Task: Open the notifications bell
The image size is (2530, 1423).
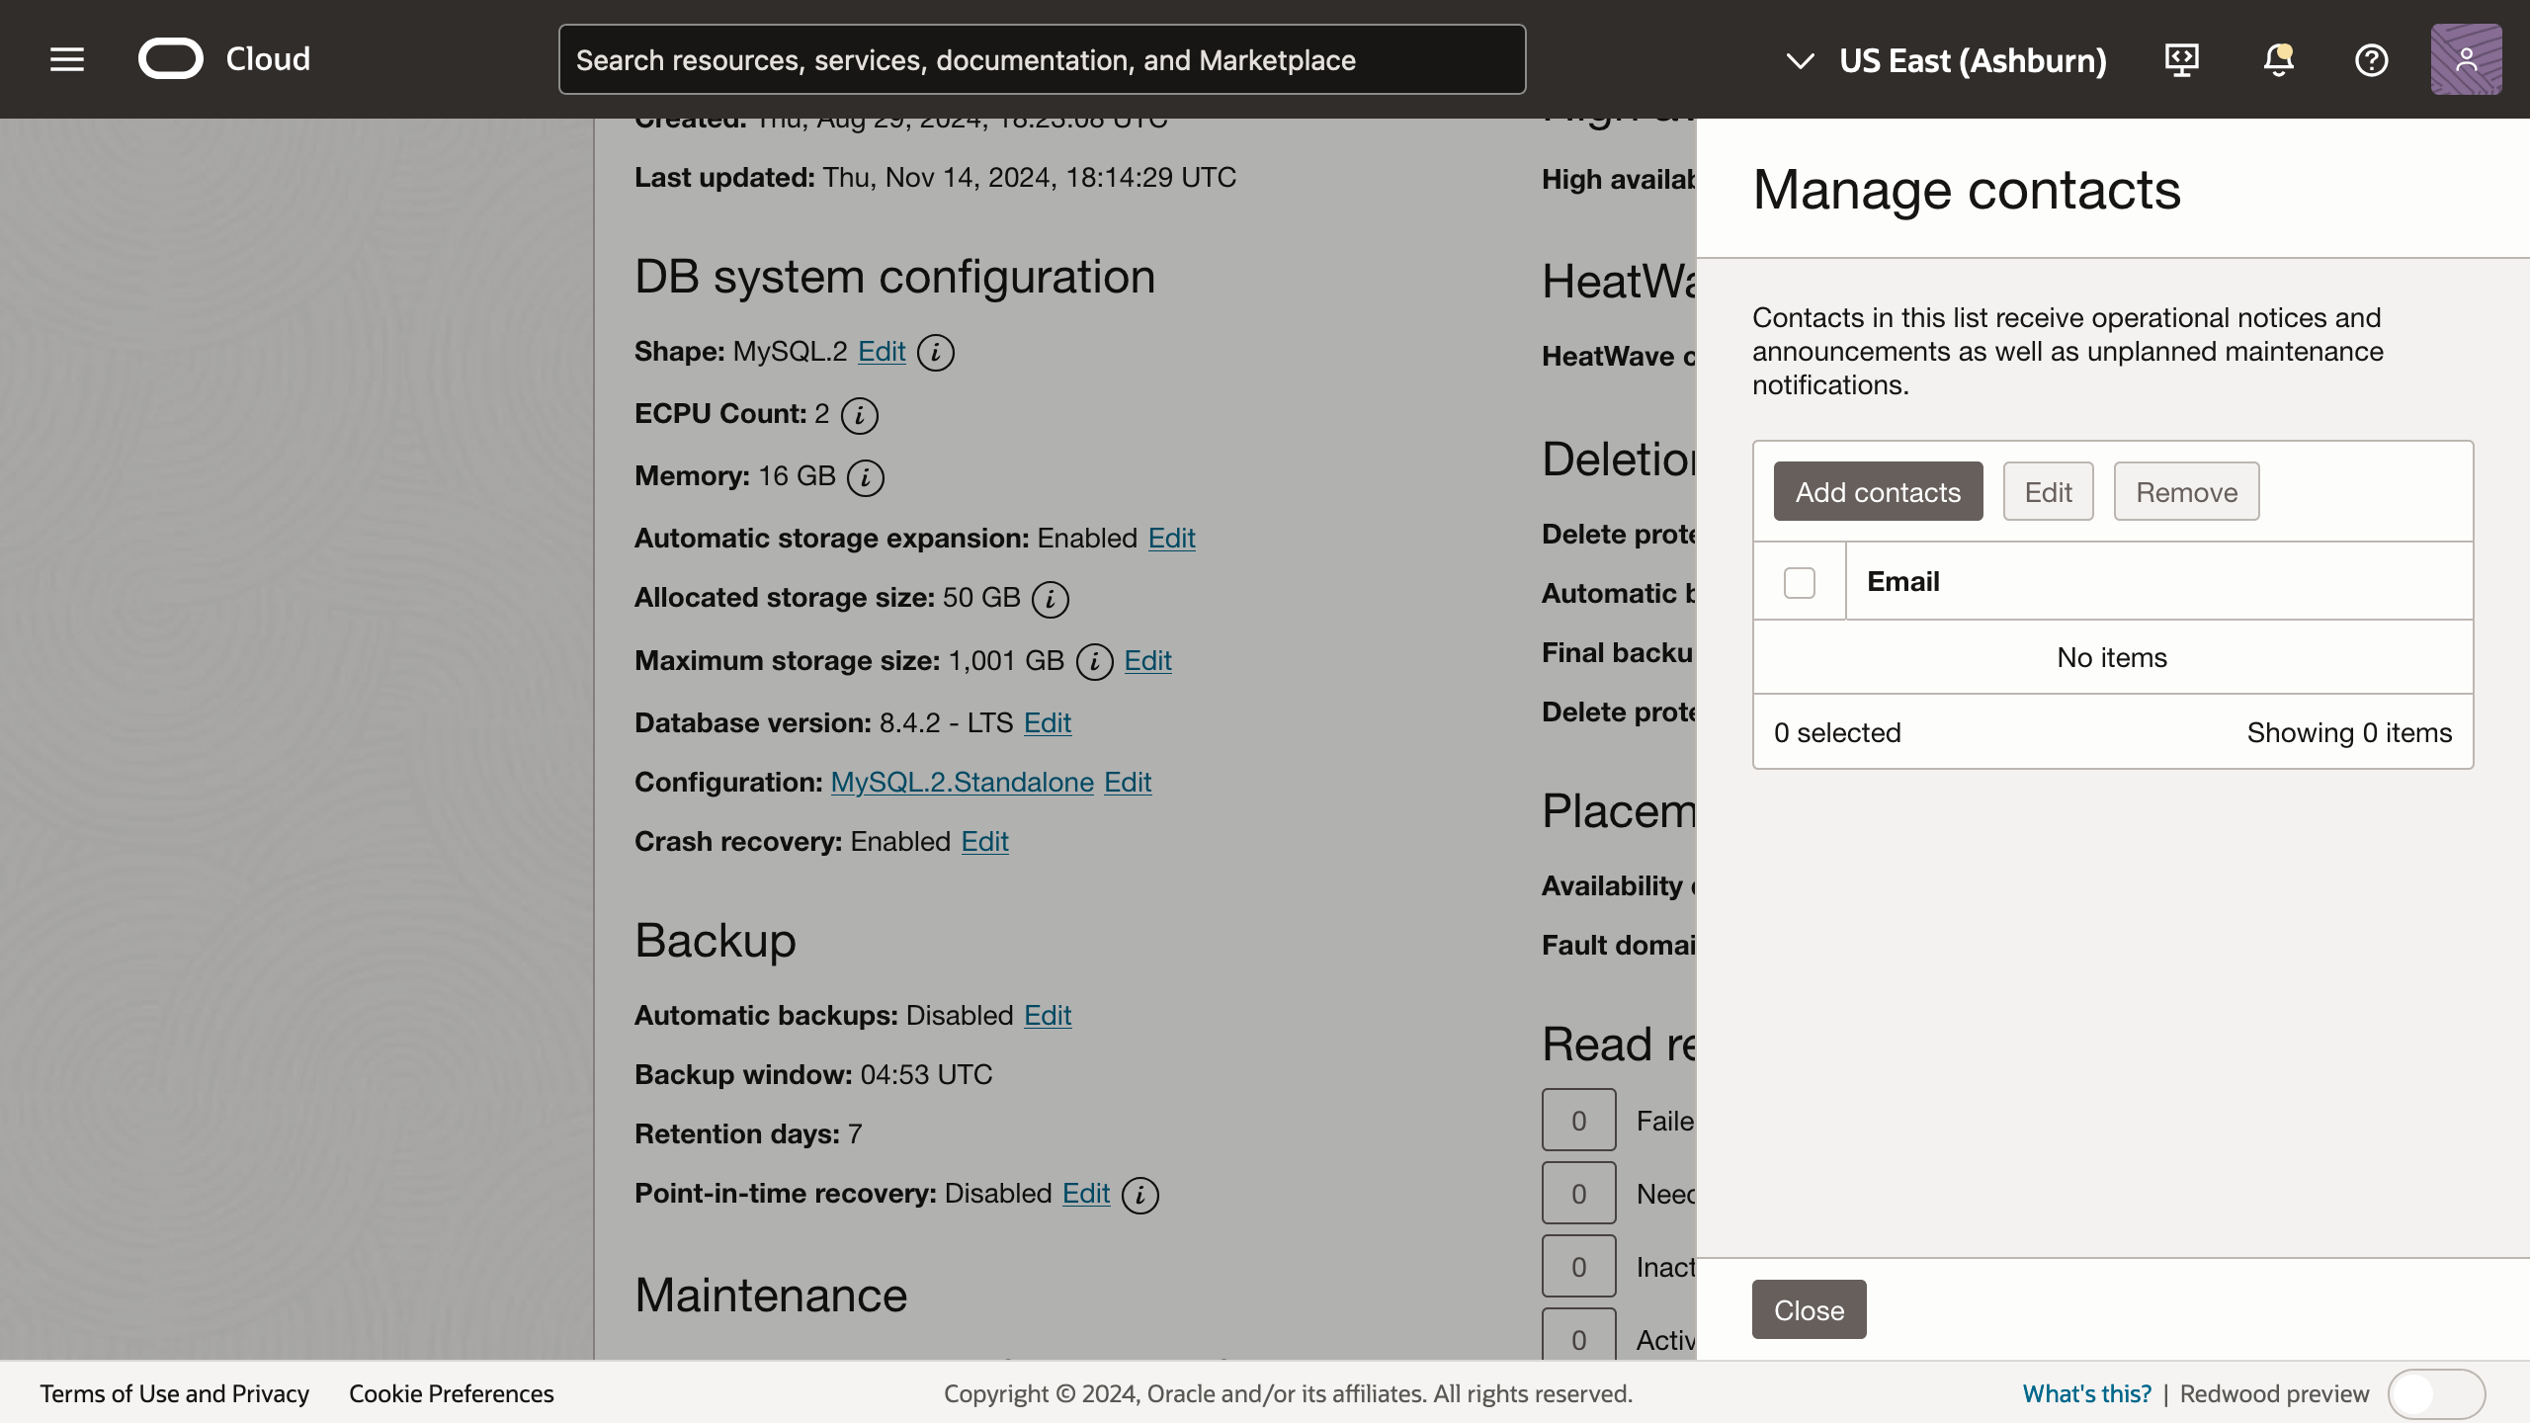Action: coord(2277,59)
